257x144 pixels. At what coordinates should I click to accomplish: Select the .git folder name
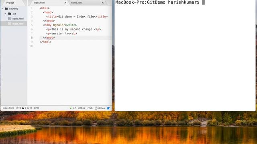point(14,14)
